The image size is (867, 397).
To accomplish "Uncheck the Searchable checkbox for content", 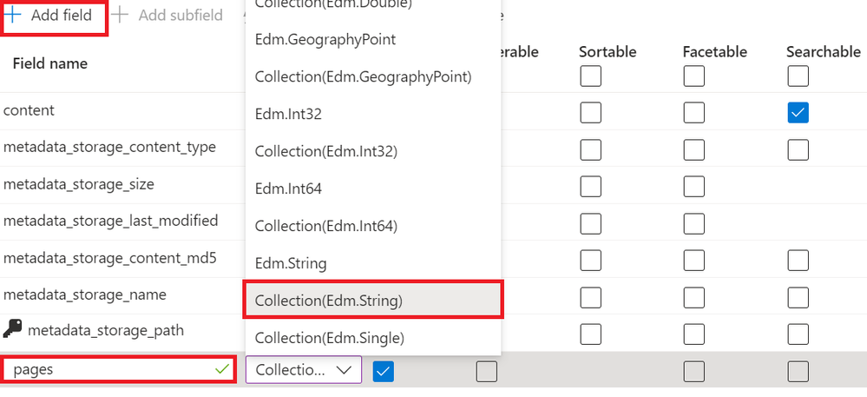I will pos(798,112).
